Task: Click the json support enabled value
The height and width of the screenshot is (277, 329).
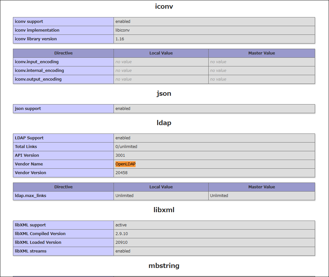Action: coord(123,109)
